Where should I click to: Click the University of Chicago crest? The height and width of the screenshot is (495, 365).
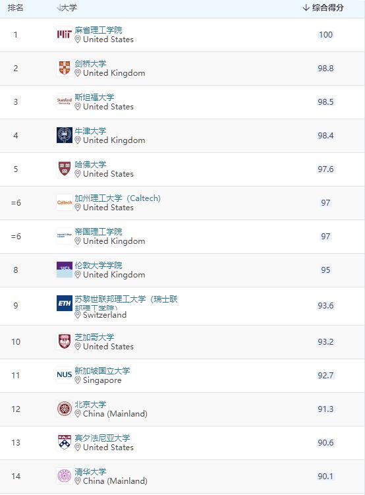[x=65, y=341]
